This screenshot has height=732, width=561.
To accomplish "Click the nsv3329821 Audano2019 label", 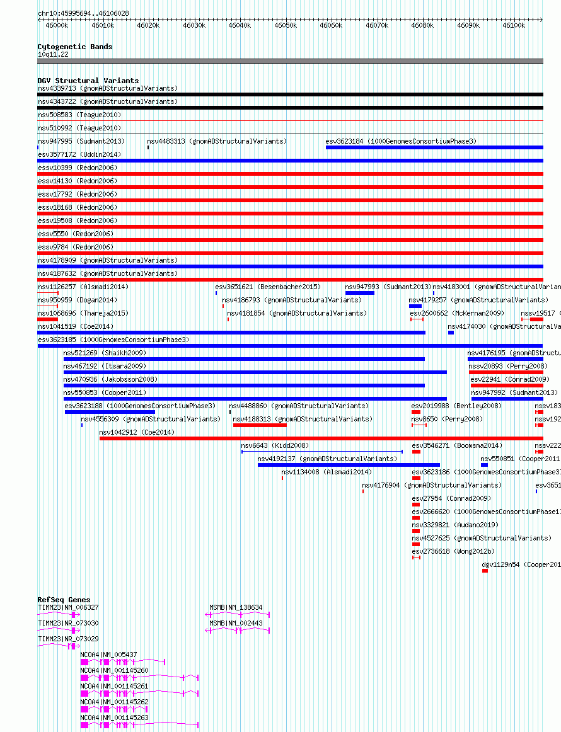I will click(455, 525).
